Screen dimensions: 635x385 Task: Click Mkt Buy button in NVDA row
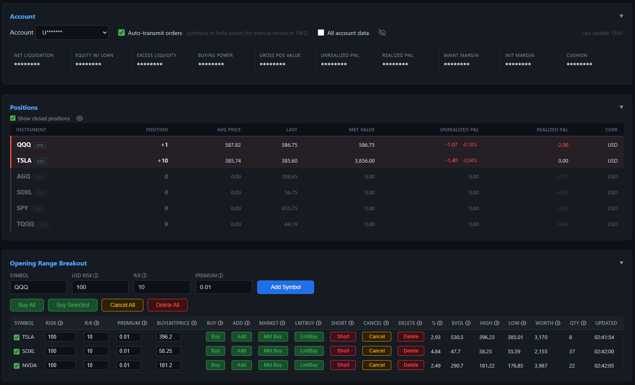(273, 365)
